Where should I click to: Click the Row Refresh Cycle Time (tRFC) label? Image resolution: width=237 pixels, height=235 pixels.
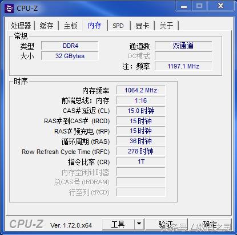(66, 152)
